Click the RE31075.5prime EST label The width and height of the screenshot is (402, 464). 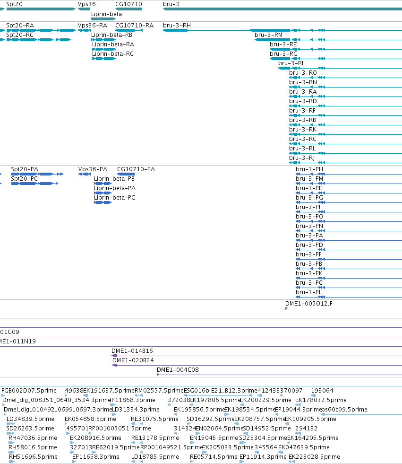click(154, 419)
